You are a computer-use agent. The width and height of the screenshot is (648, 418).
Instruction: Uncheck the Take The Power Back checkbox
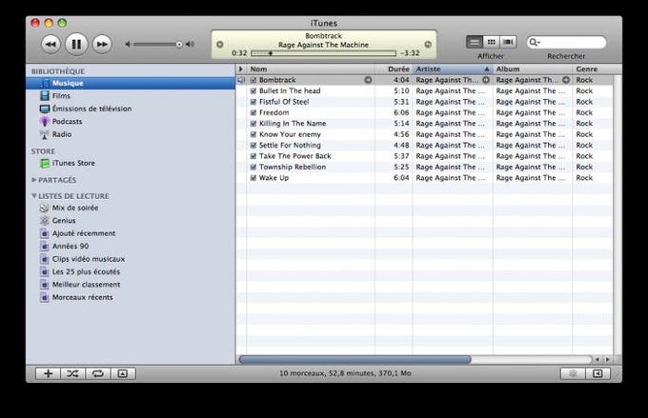[x=253, y=156]
